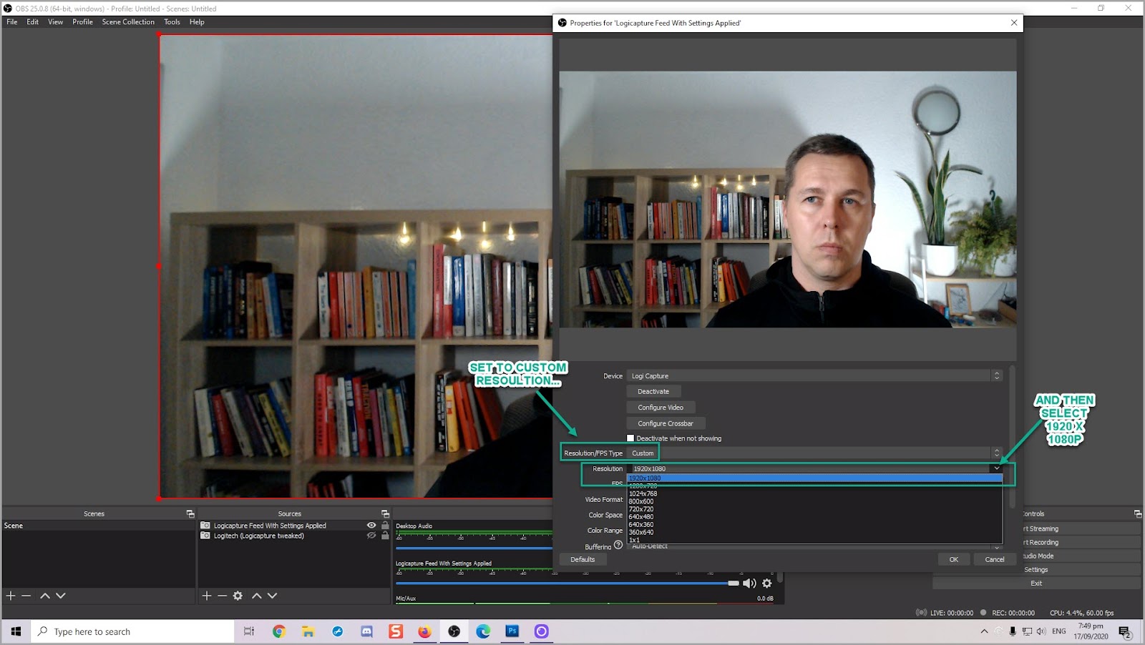This screenshot has width=1145, height=645.
Task: Add a new scene with the plus icon
Action: [x=11, y=596]
